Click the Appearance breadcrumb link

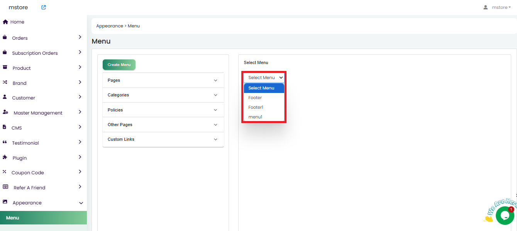point(110,26)
